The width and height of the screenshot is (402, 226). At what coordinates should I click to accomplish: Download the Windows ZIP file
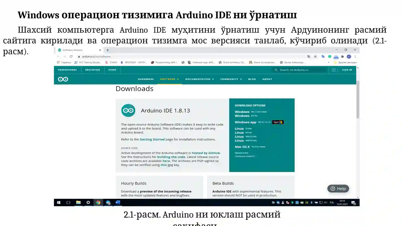(x=246, y=116)
